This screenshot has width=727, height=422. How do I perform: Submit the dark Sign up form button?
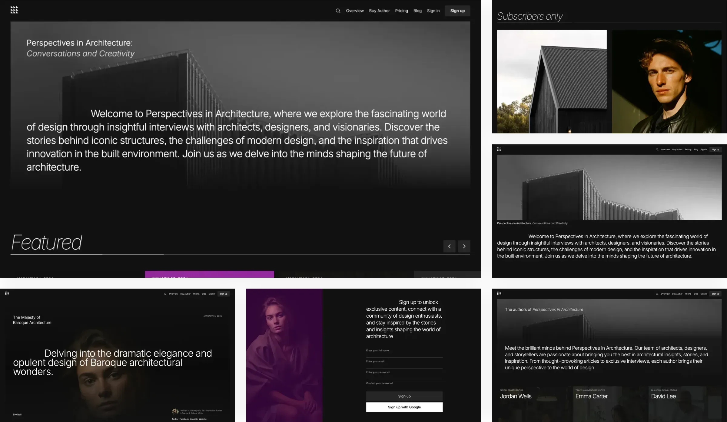click(404, 396)
